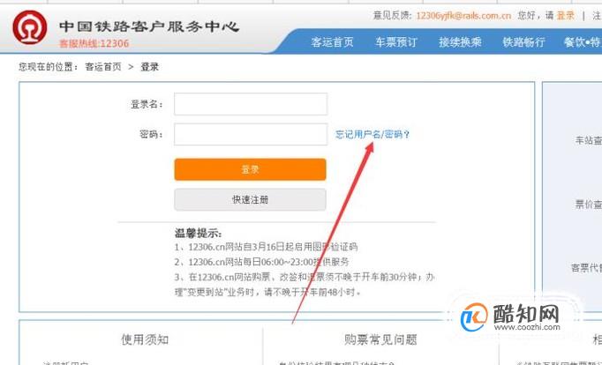Click the 酷知网 watermark logo icon
The height and width of the screenshot is (365, 602).
(x=474, y=317)
